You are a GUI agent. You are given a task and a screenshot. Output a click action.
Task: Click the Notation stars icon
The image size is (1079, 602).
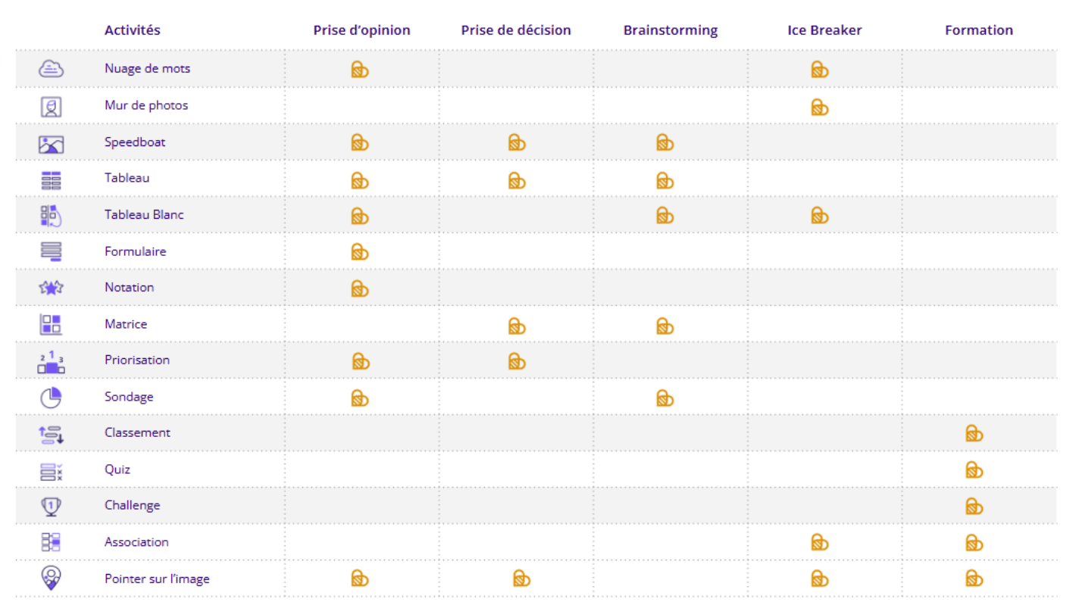point(51,288)
